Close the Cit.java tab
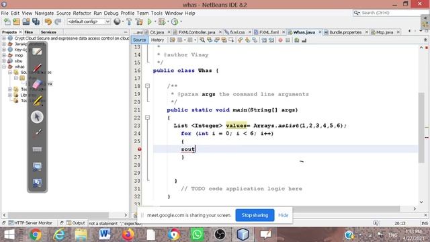The height and width of the screenshot is (242, 430). (169, 32)
